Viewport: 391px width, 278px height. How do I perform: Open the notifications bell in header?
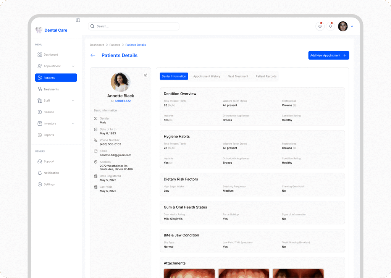pos(331,26)
